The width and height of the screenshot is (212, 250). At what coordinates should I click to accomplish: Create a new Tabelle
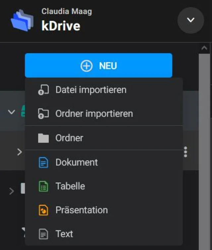(x=104, y=186)
